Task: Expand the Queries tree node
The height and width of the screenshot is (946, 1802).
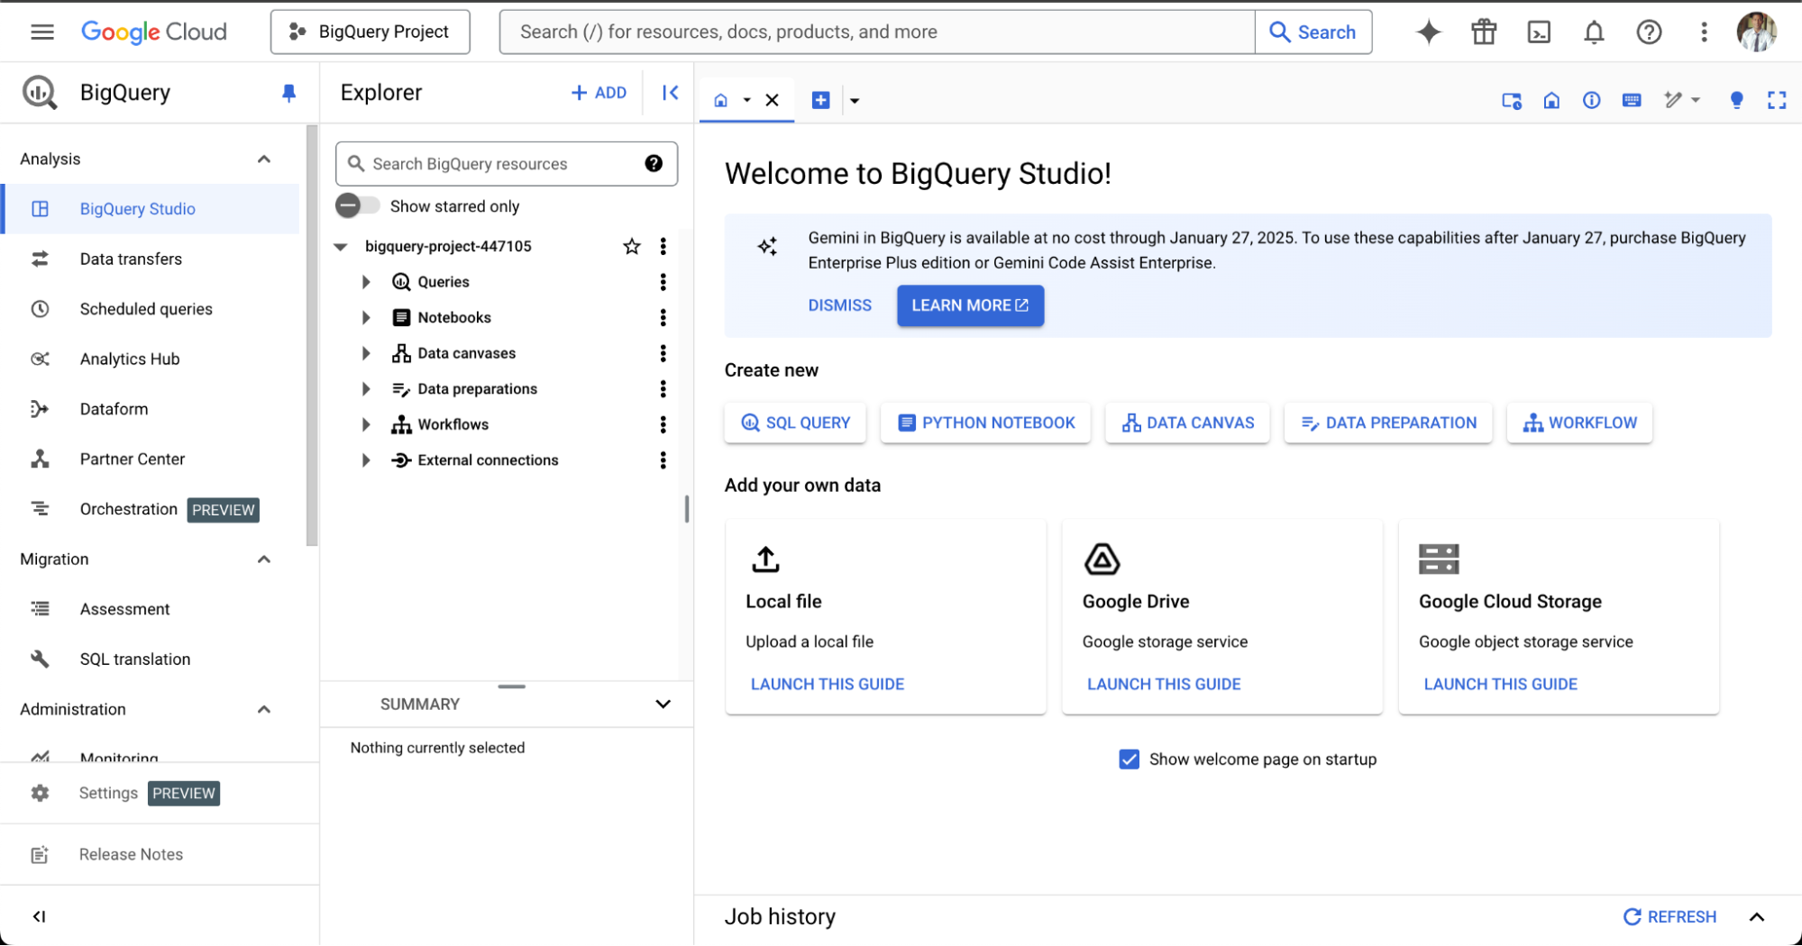Action: [x=366, y=282]
